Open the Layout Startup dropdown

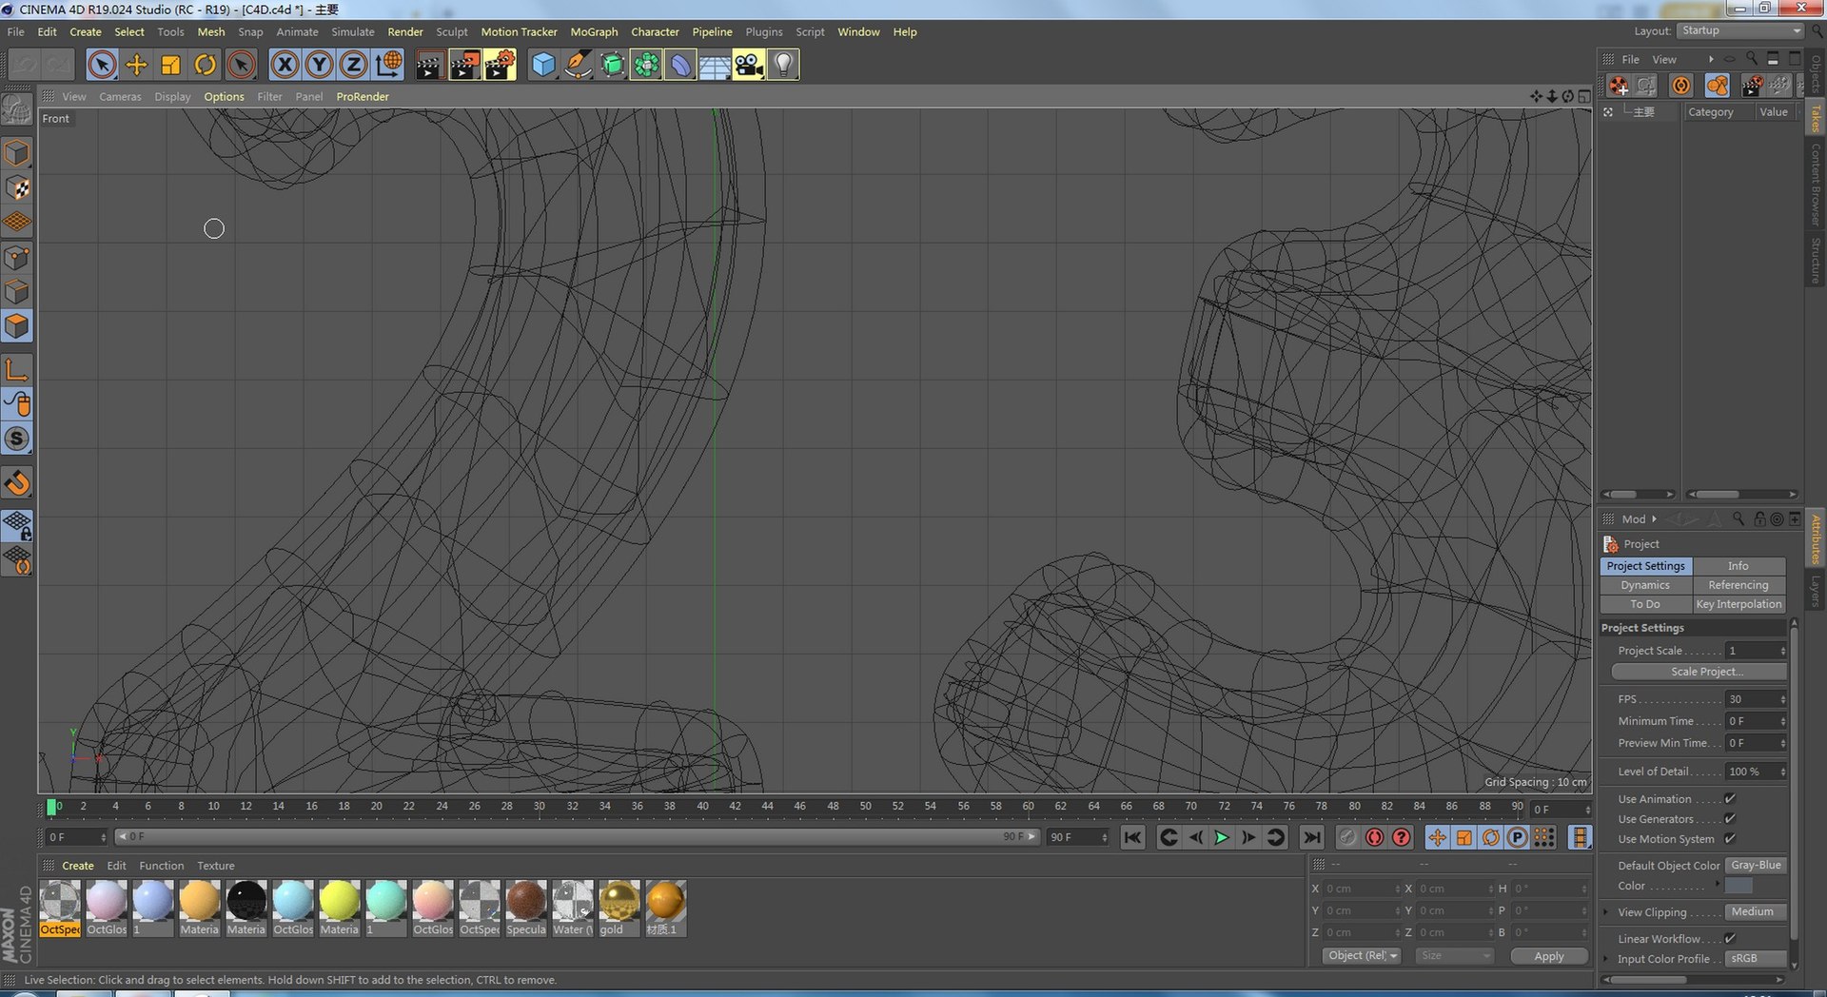pyautogui.click(x=1739, y=31)
